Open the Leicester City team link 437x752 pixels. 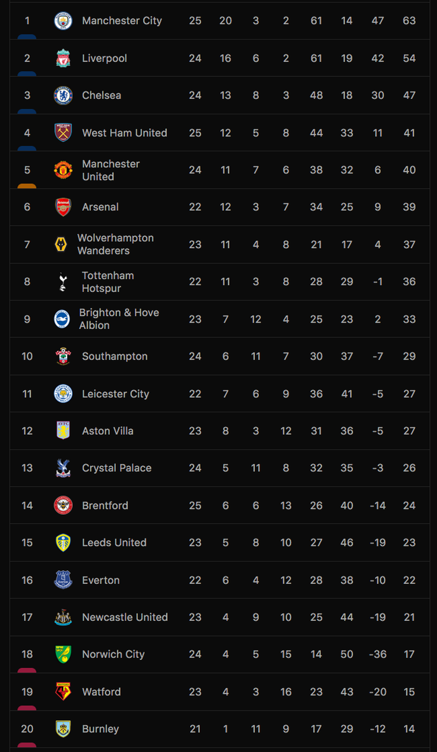click(x=115, y=394)
